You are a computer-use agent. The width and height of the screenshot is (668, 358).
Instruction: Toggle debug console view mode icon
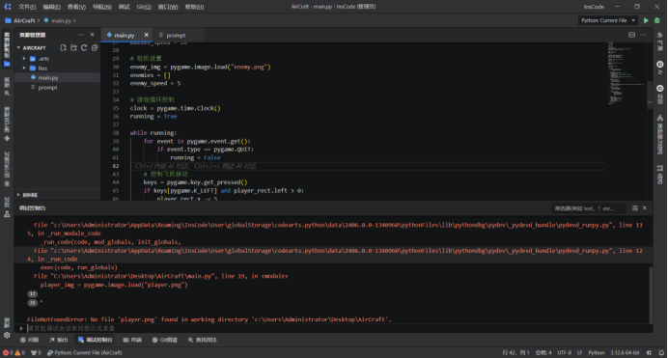[x=635, y=208]
